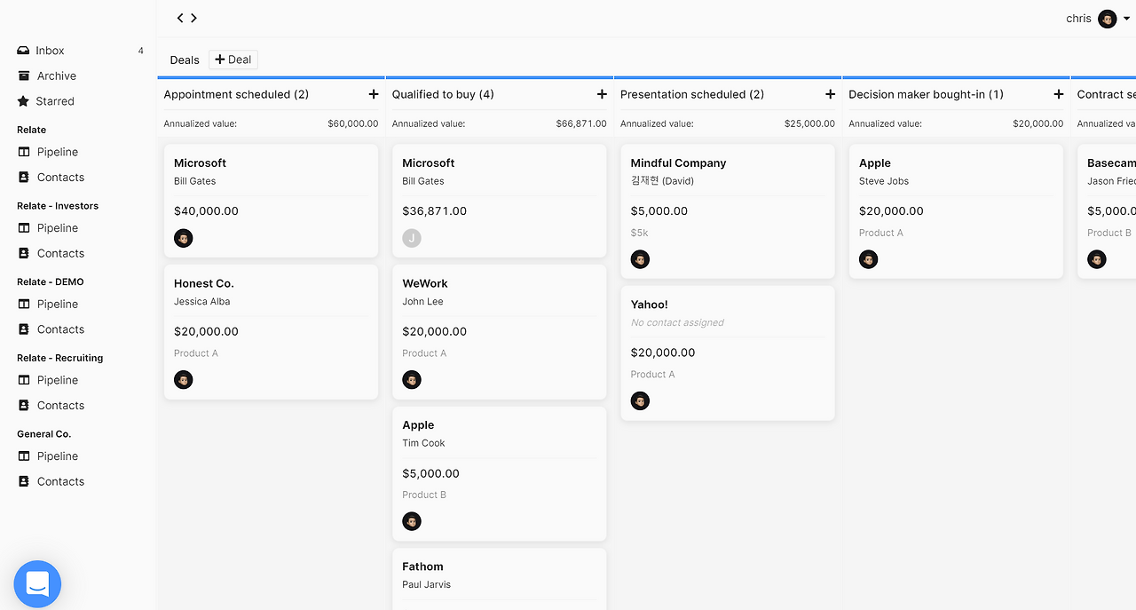1136x610 pixels.
Task: Click the John Lee contact name
Action: 422,302
